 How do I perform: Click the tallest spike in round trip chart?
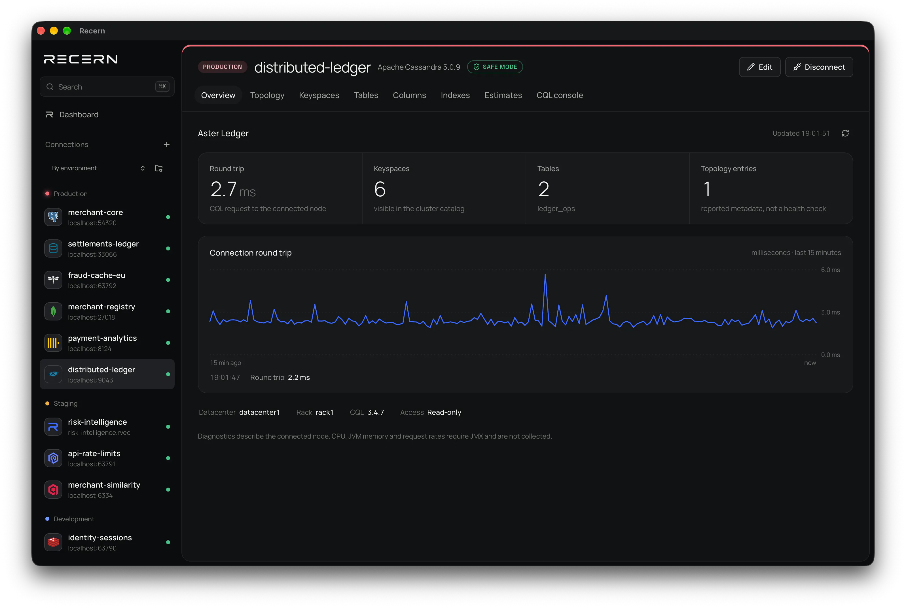point(545,275)
